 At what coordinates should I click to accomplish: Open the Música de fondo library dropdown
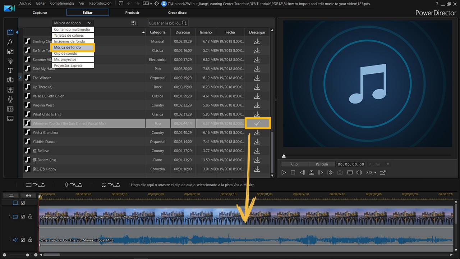click(x=73, y=23)
